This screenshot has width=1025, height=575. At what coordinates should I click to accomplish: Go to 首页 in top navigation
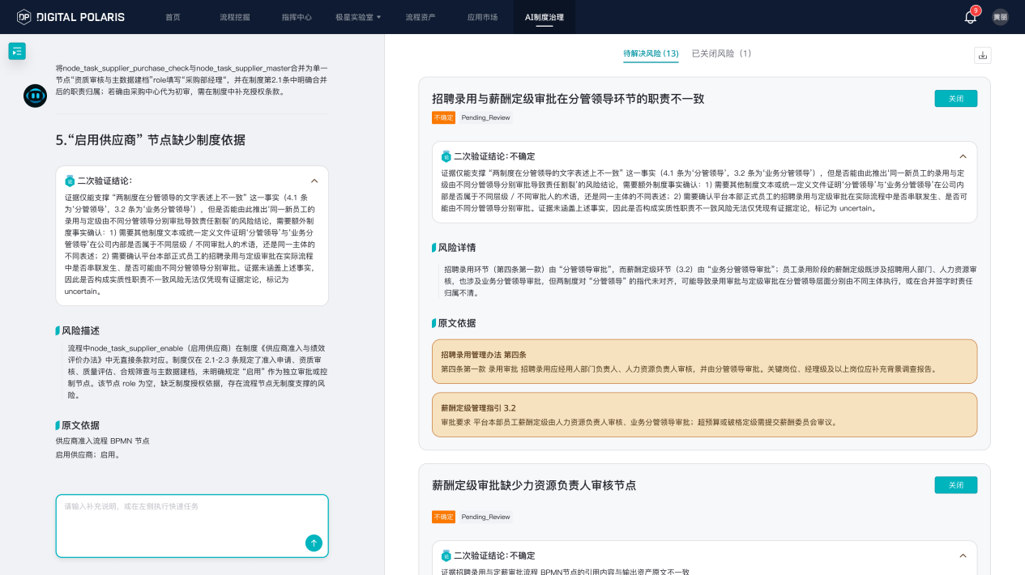173,17
